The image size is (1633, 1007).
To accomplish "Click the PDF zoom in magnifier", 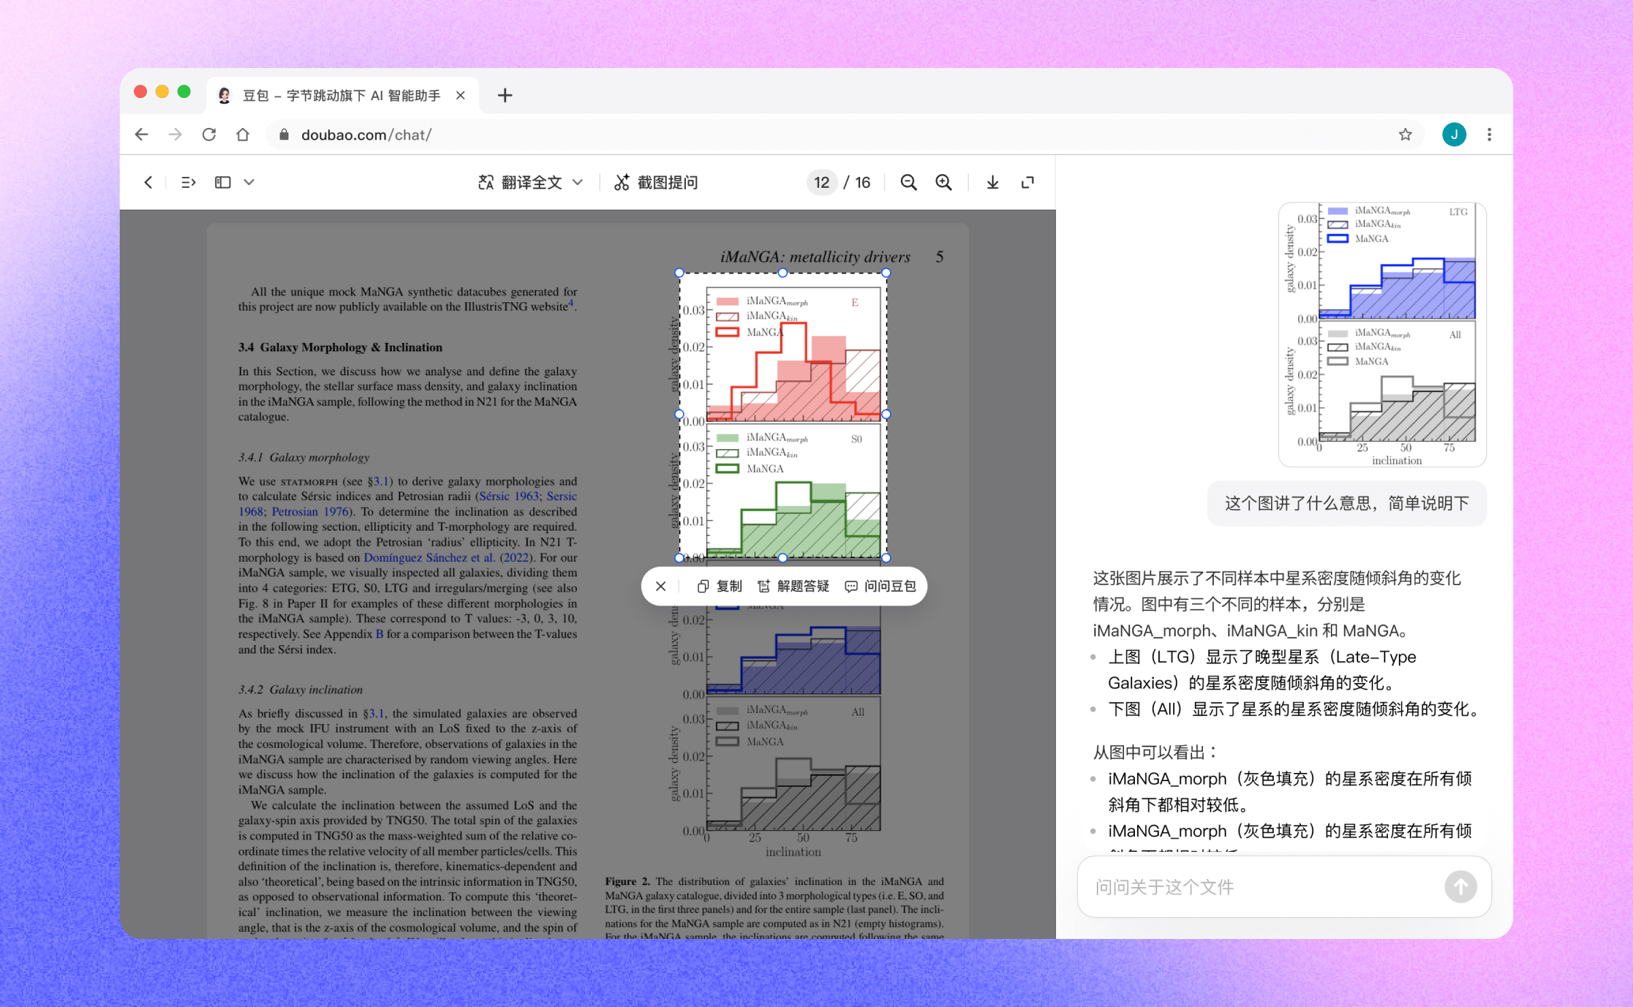I will tap(944, 182).
